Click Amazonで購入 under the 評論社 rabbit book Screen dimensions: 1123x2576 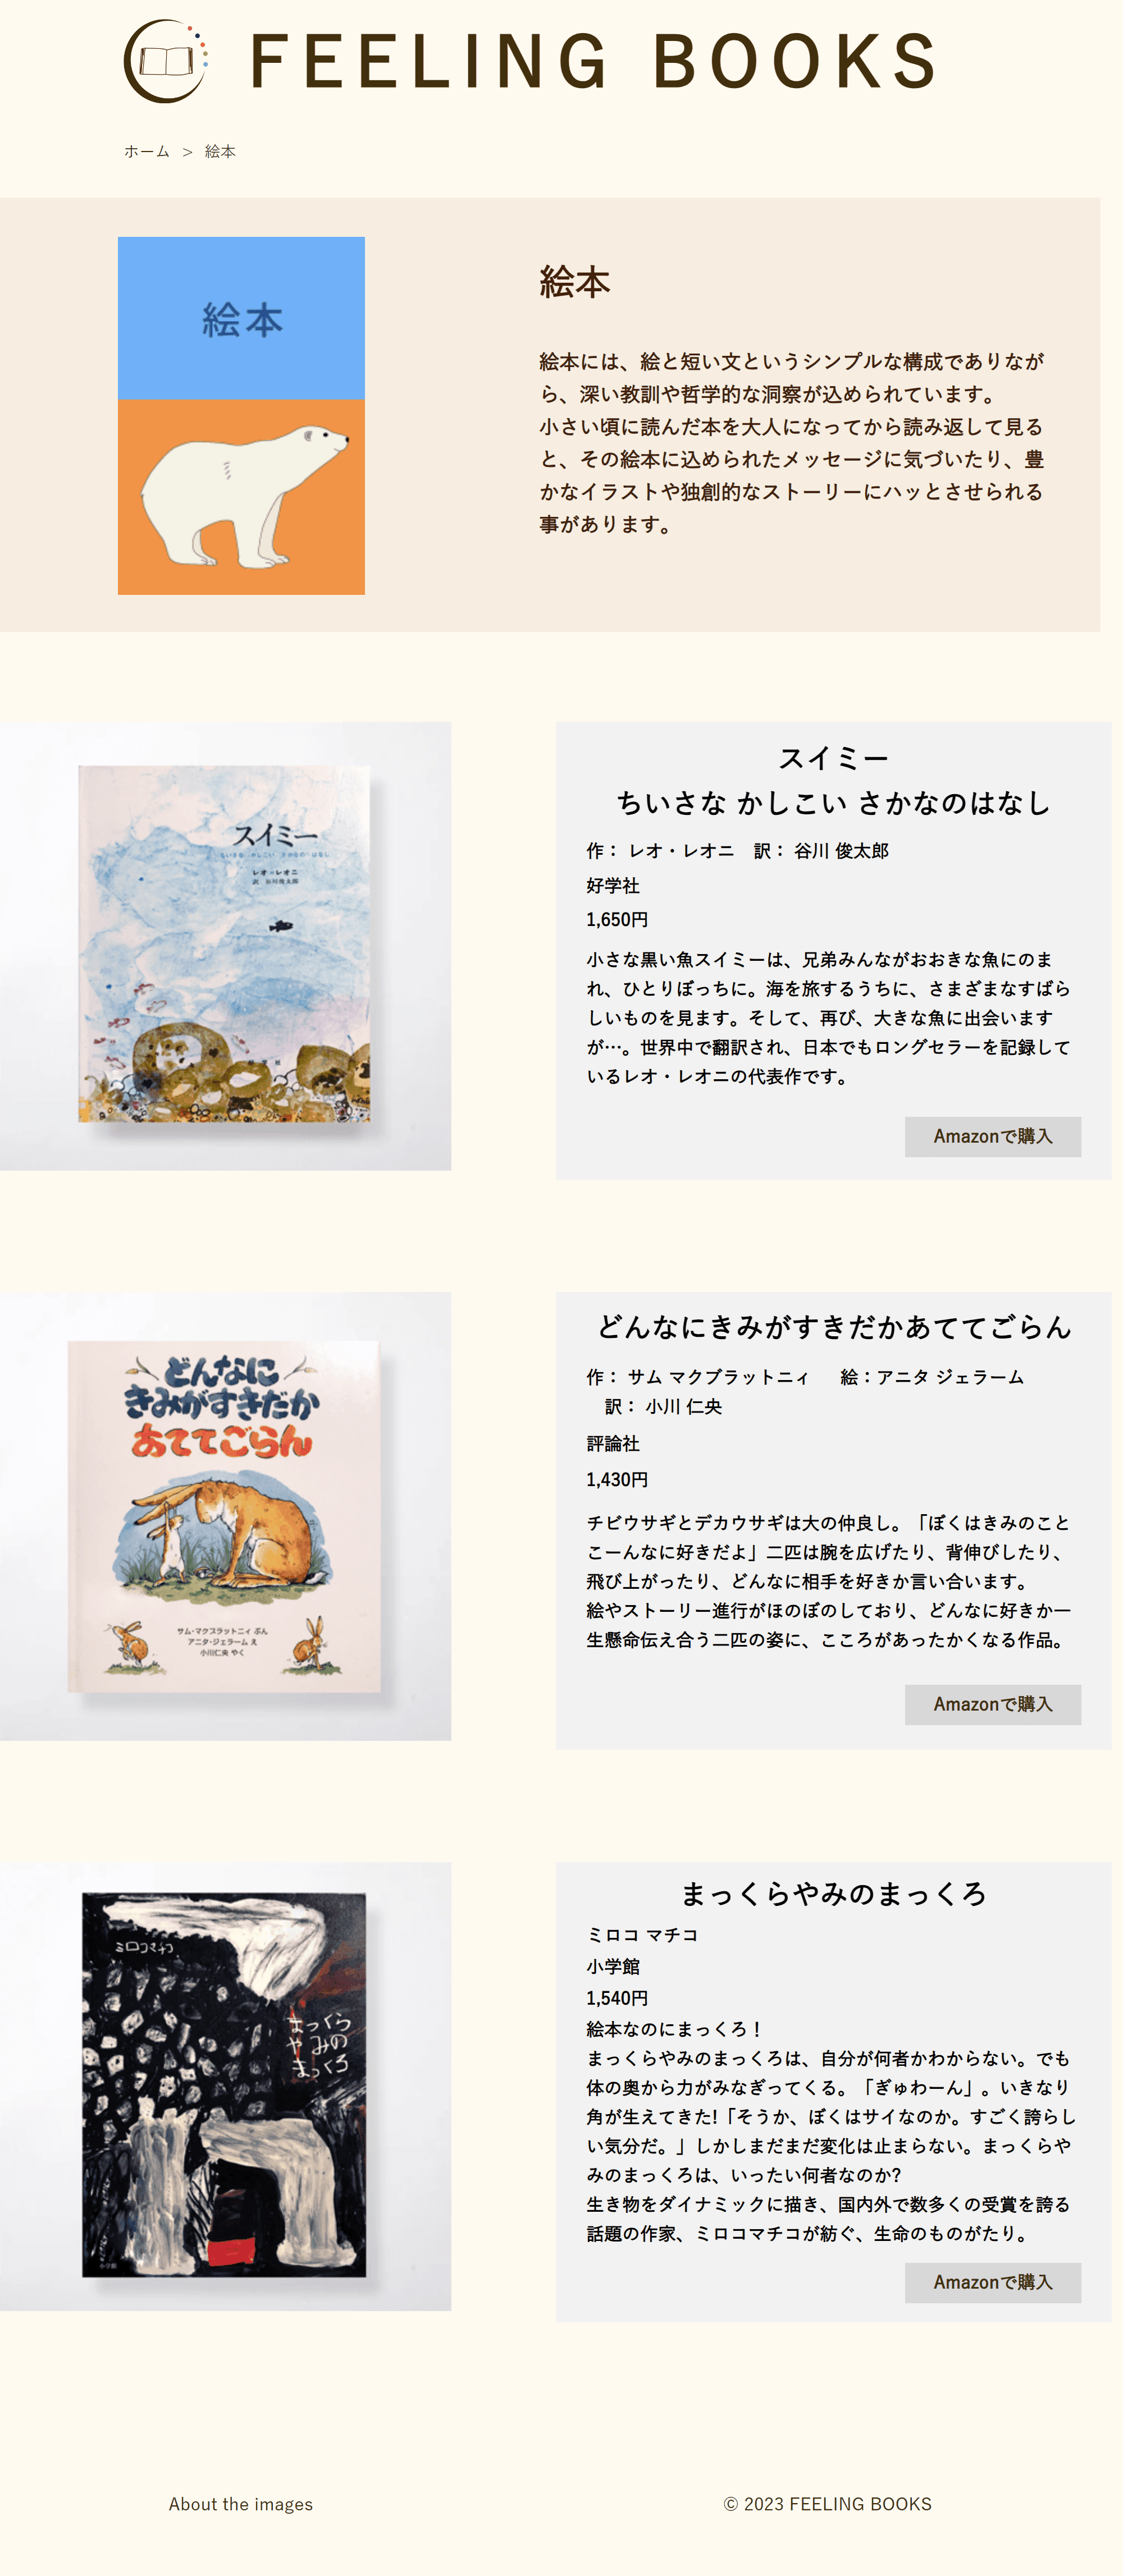pyautogui.click(x=993, y=1705)
